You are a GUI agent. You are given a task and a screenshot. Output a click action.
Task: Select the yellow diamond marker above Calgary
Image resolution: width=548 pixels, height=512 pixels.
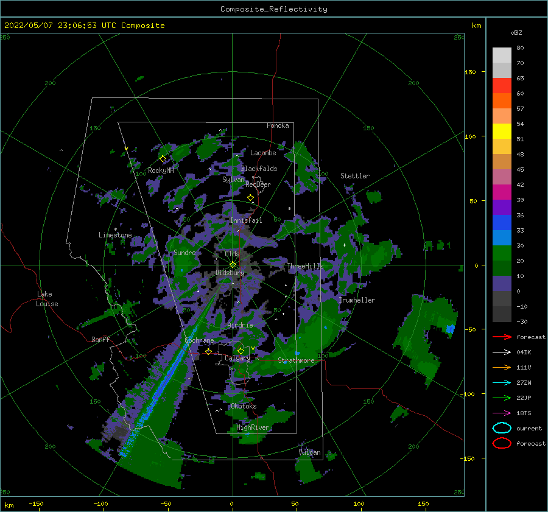pos(241,351)
